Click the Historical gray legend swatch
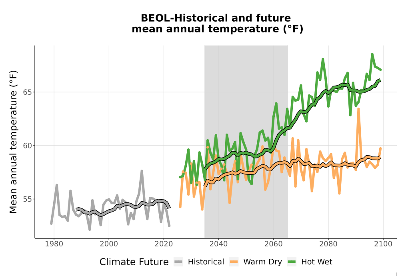The image size is (400, 280). [x=178, y=262]
